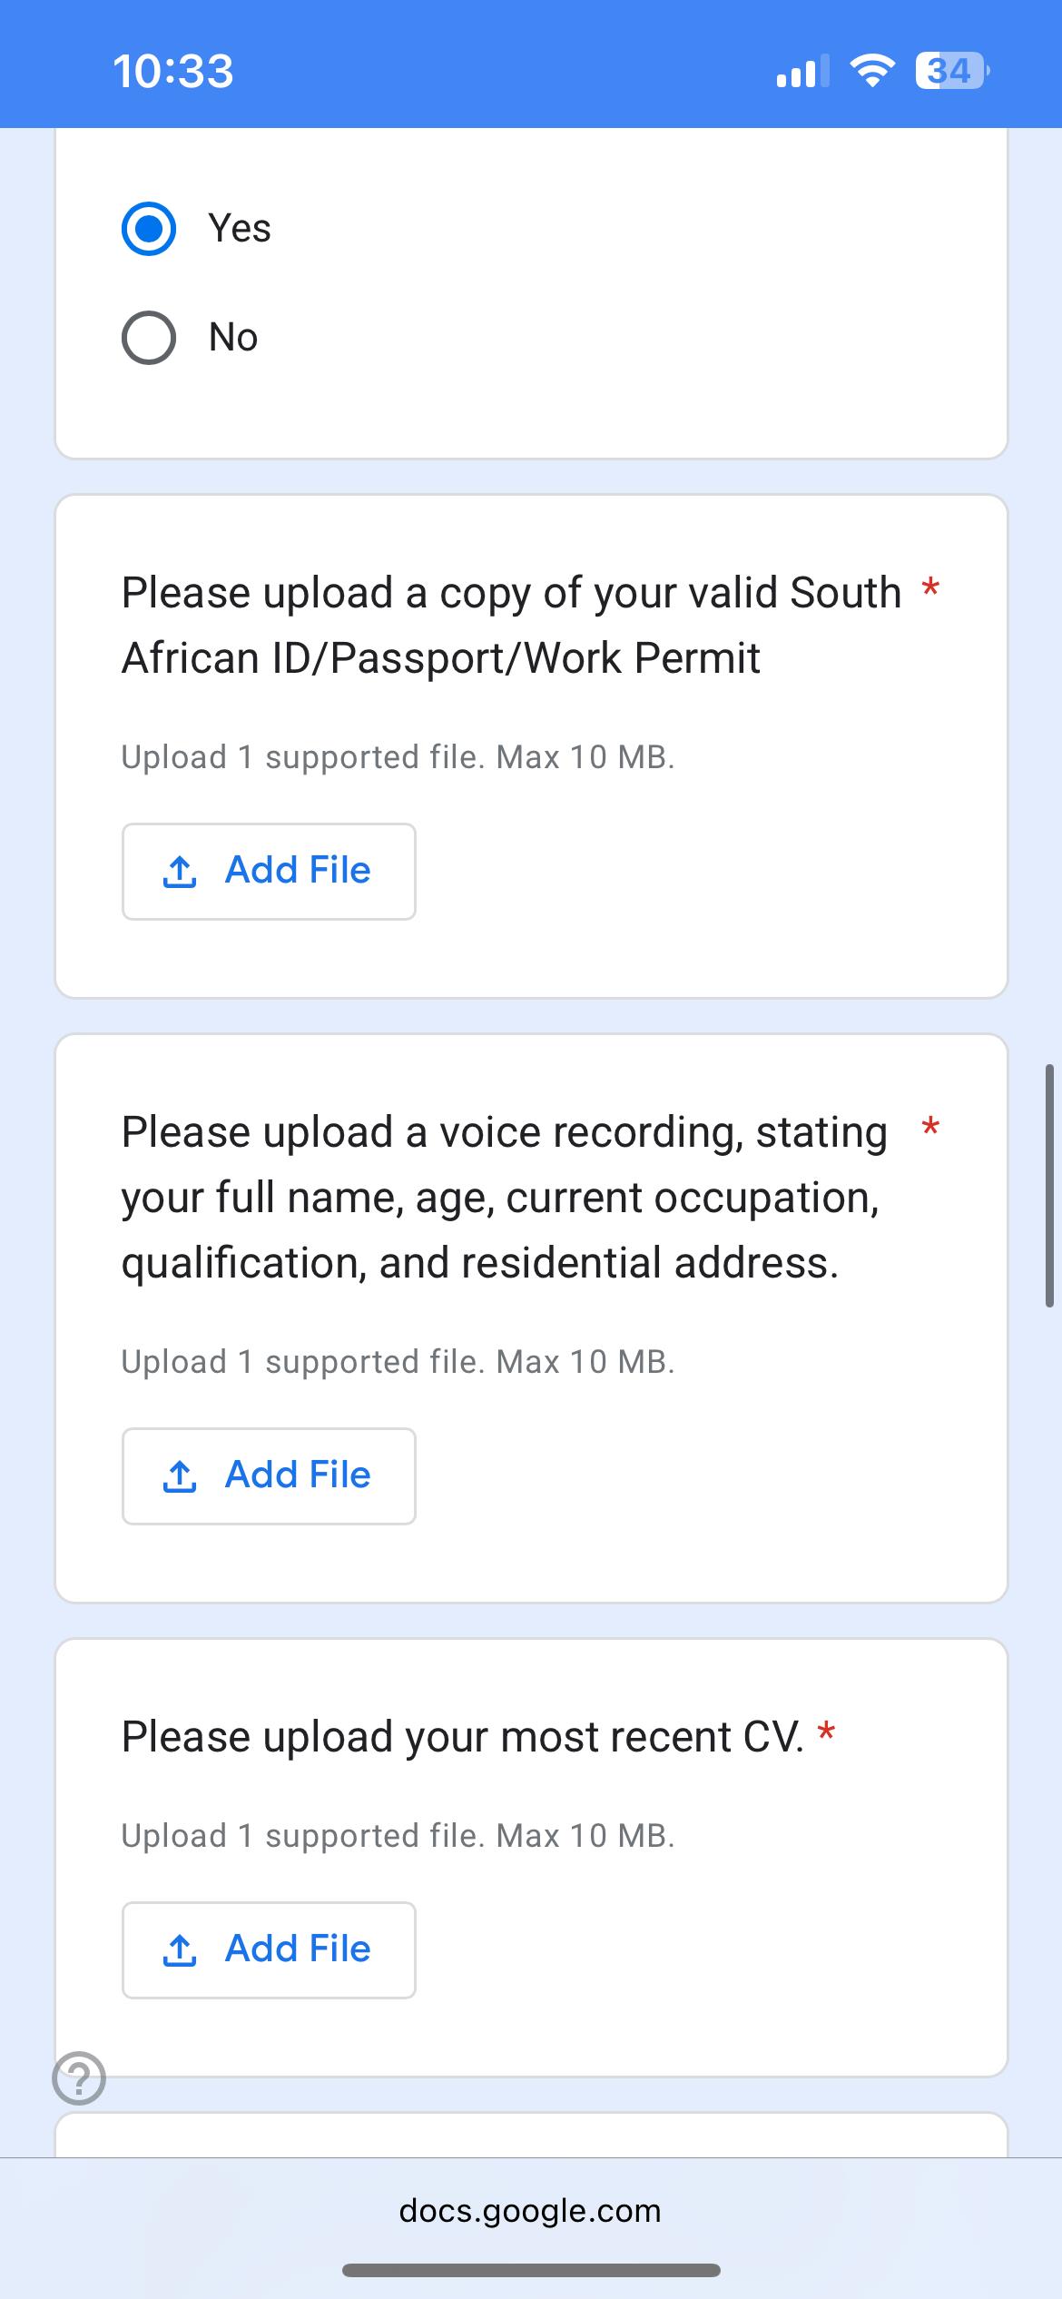The image size is (1062, 2299).
Task: Tap the battery indicator in status bar
Action: tap(950, 71)
